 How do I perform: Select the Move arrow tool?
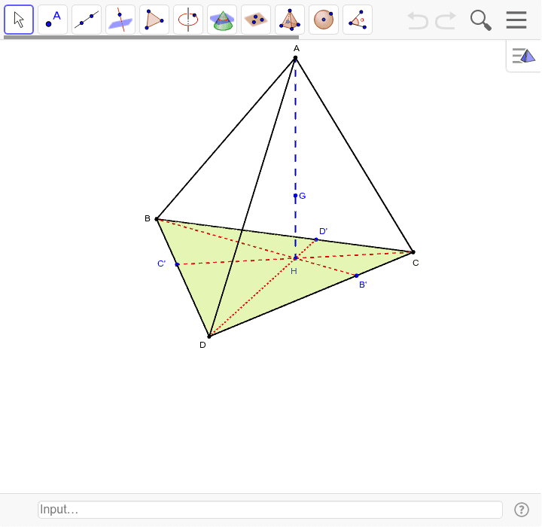coord(19,20)
